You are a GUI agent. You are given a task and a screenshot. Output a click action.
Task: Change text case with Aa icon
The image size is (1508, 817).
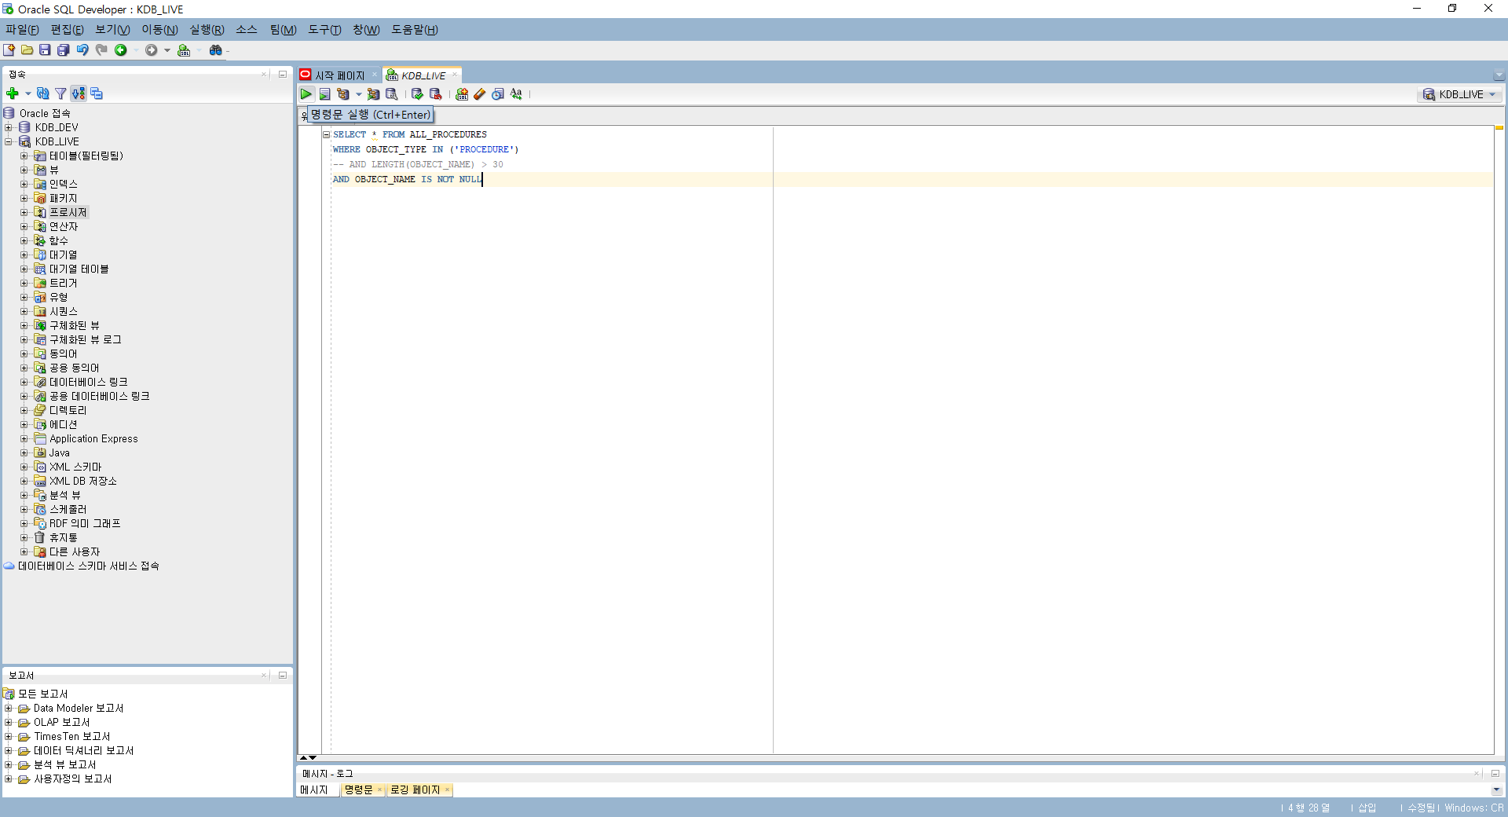click(x=516, y=94)
